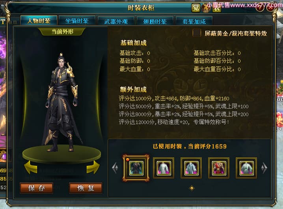This screenshot has width=283, height=209.
Task: Open the 觉 awakening icon in title bar
Action: 196,8
